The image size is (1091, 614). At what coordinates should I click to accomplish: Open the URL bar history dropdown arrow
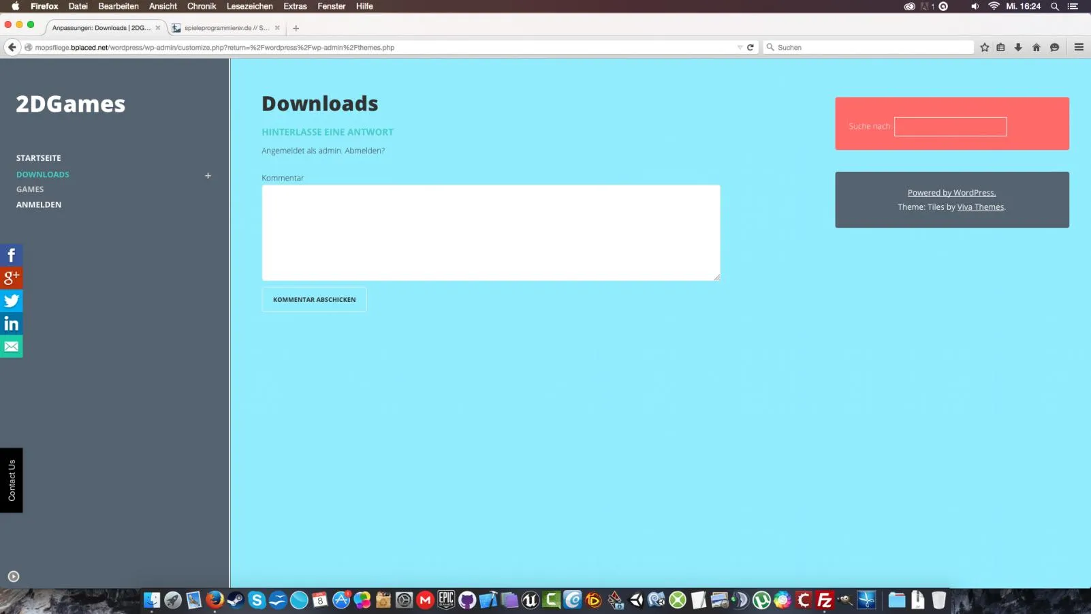740,48
